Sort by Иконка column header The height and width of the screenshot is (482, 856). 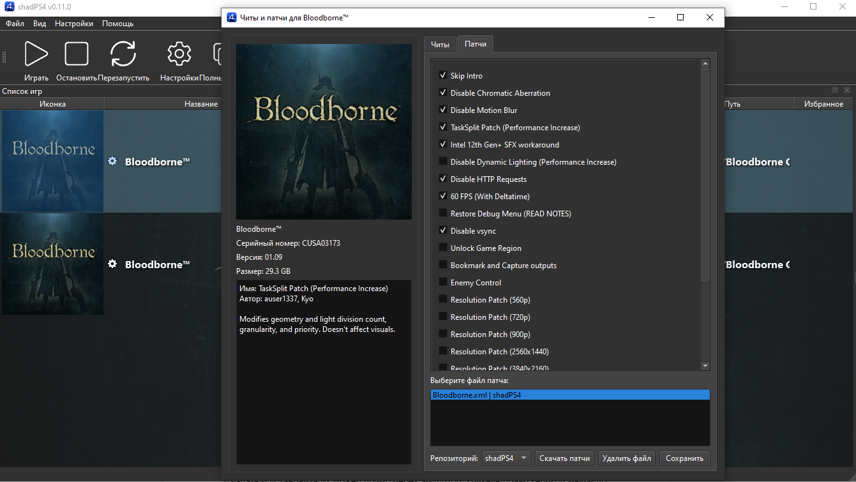click(52, 104)
